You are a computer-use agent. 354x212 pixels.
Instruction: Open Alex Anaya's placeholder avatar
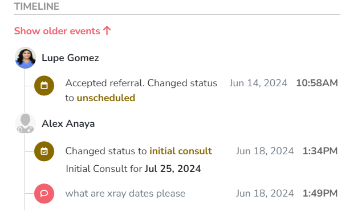[25, 123]
